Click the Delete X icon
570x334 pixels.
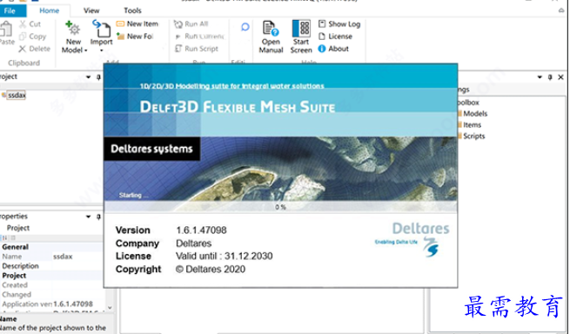coord(23,49)
